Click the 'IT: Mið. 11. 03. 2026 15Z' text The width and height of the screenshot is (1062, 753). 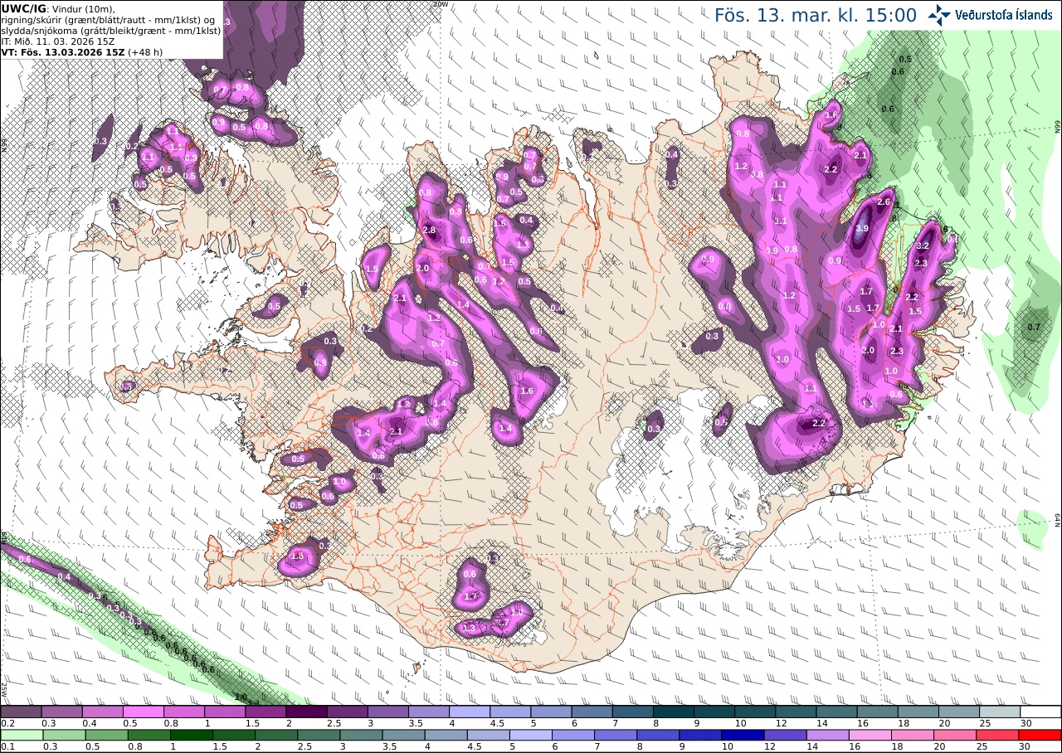58,41
